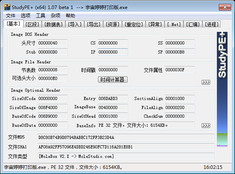Viewport: 235px width, 174px height.
Task: Click the FileAlign field showing 00000200
Action: [179, 107]
